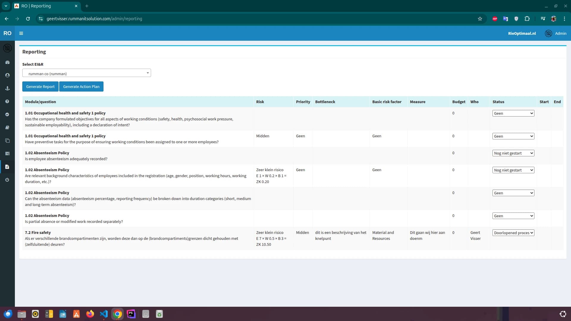Open the dashboard gauge sidebar icon
This screenshot has width=571, height=321.
pyautogui.click(x=7, y=62)
